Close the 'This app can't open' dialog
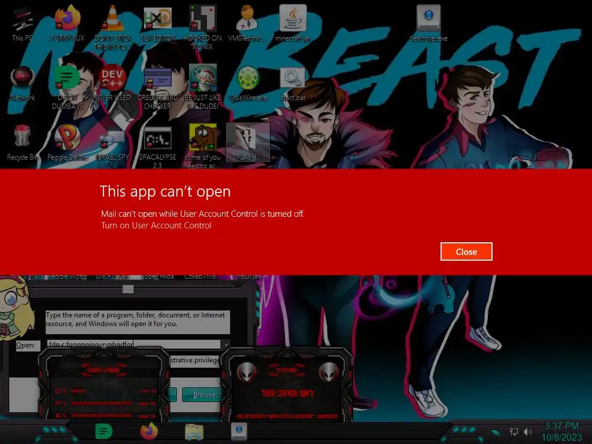The height and width of the screenshot is (444, 592). coord(467,251)
